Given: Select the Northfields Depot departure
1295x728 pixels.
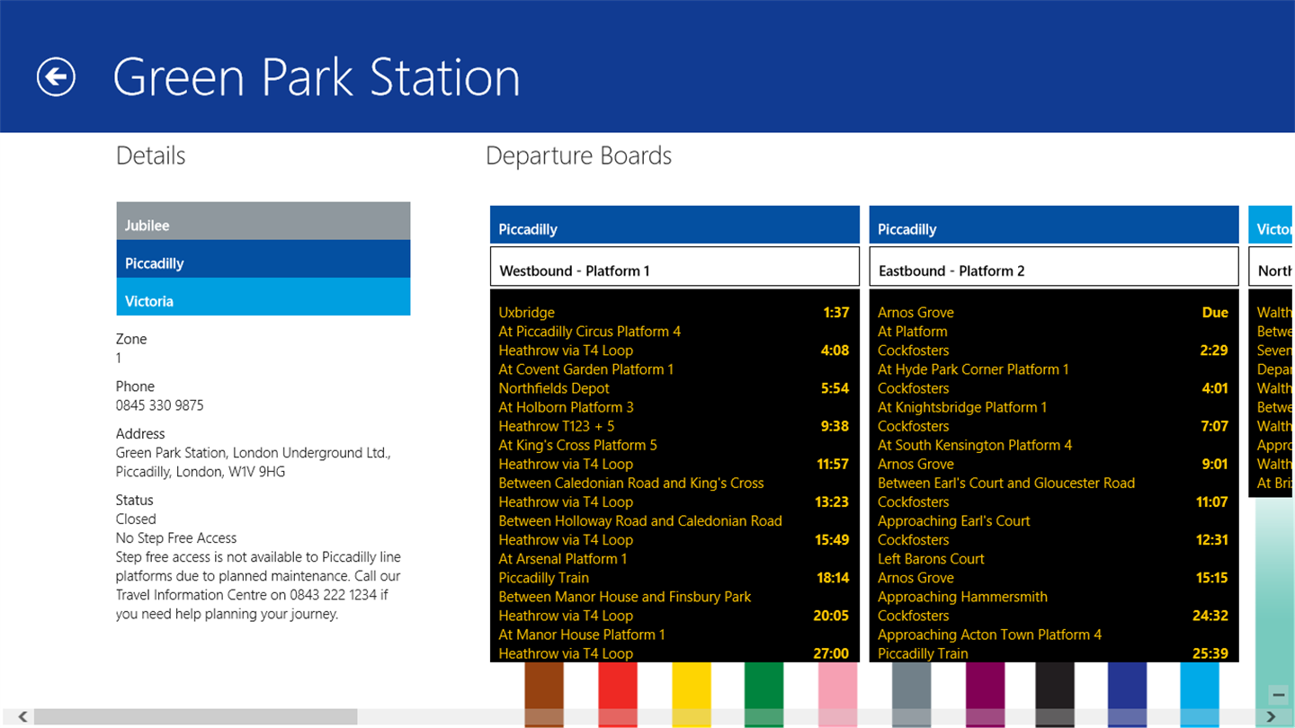Looking at the screenshot, I should (674, 388).
